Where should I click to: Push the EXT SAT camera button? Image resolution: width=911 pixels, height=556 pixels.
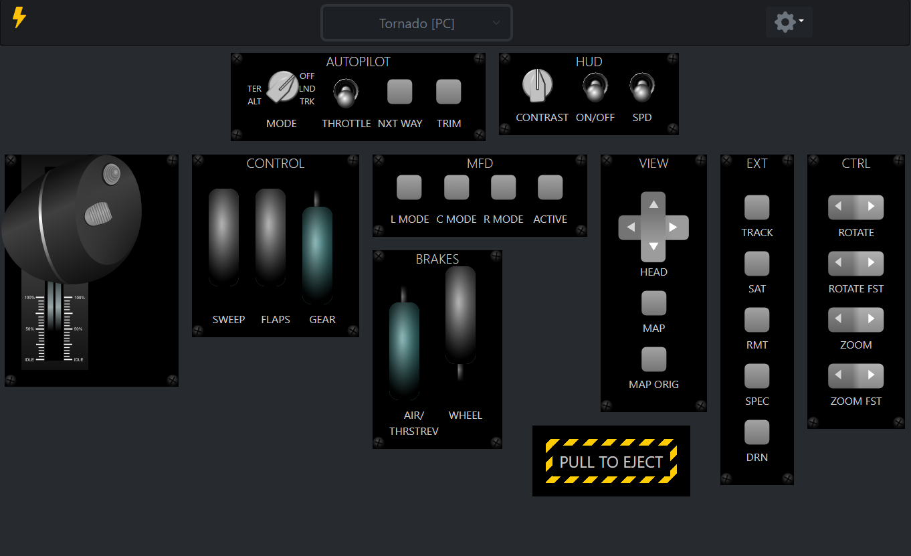pos(757,264)
